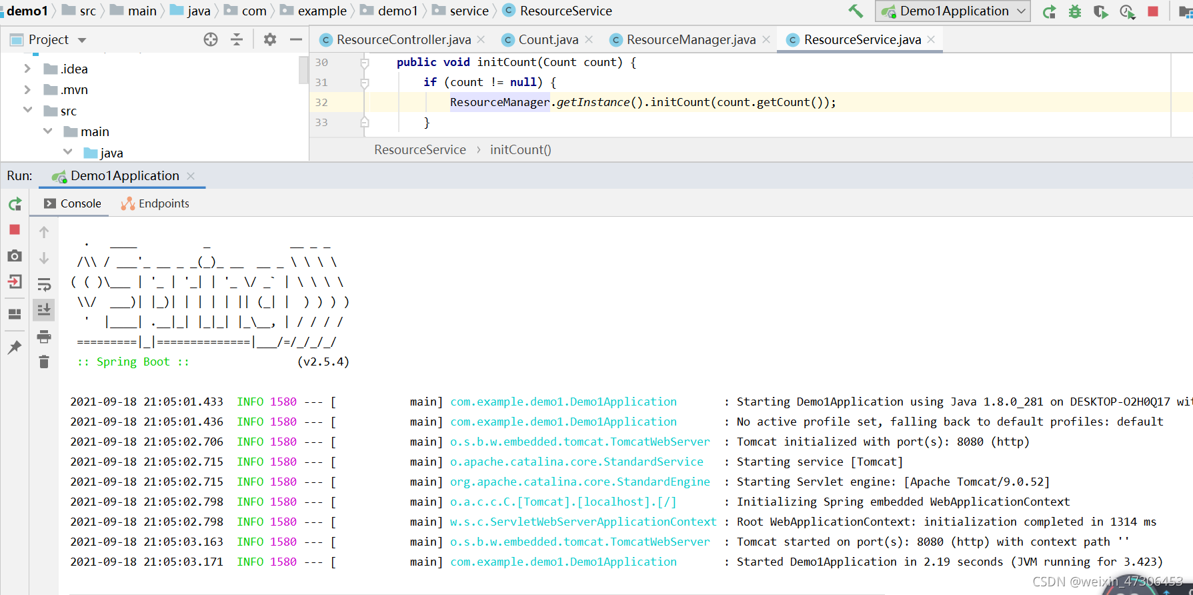This screenshot has width=1193, height=595.
Task: Pin the Run tab with pin icon
Action: point(15,347)
